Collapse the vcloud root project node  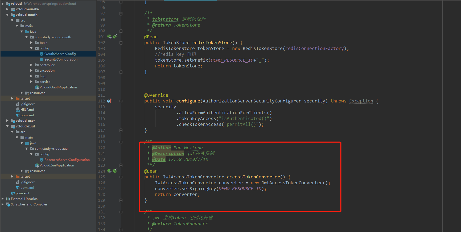[x=3, y=4]
